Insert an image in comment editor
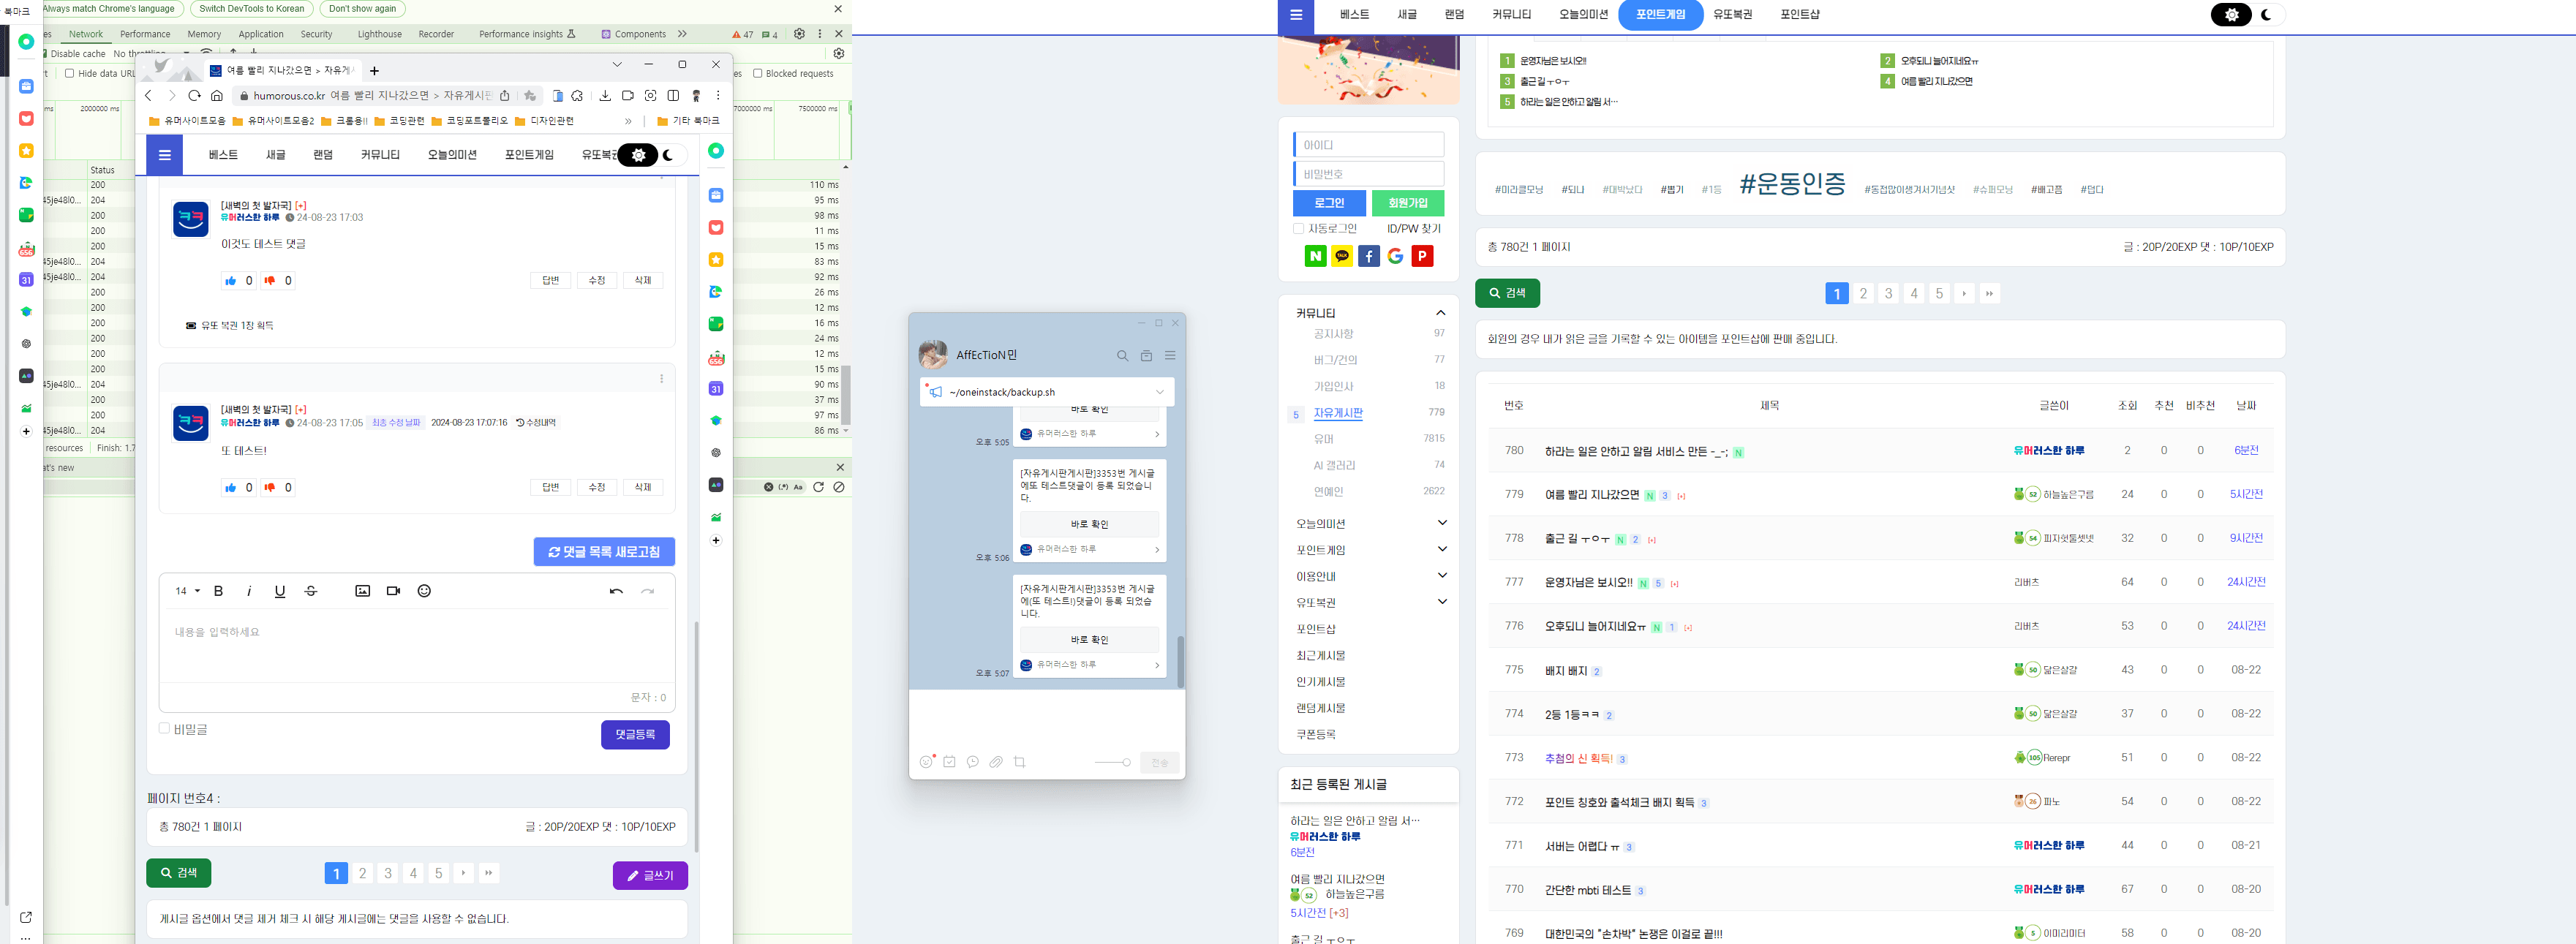Image resolution: width=2576 pixels, height=944 pixels. 362,591
